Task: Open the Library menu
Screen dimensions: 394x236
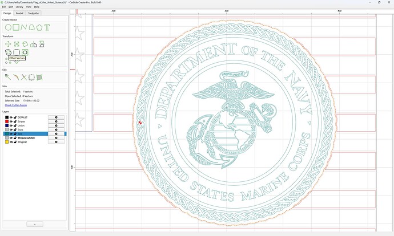Action: pyautogui.click(x=19, y=7)
